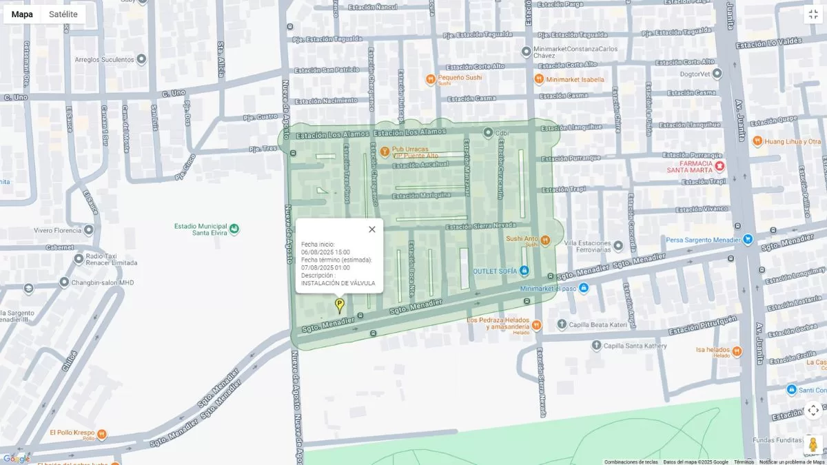Switch to Satélite map view
Viewport: 827px width, 465px height.
point(63,14)
